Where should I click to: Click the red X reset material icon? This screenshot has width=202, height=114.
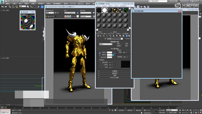click(107, 36)
